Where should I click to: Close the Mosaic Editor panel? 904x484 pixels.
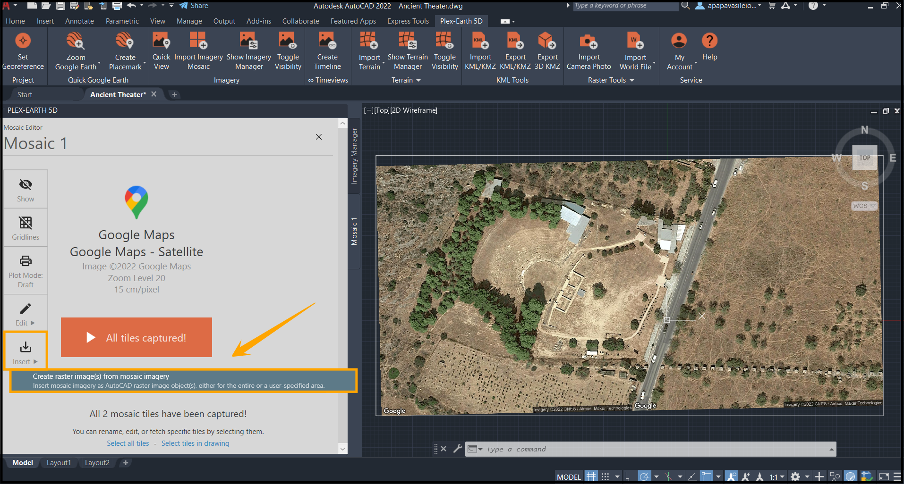pos(319,137)
